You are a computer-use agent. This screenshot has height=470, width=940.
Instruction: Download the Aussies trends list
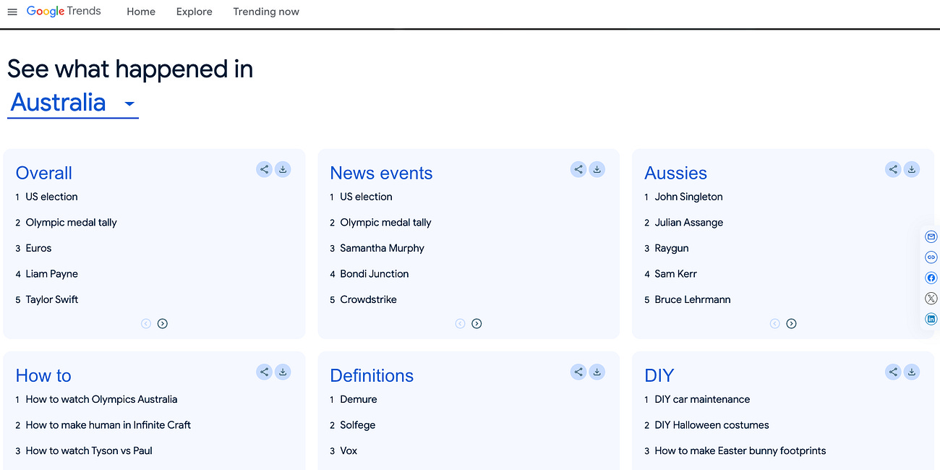pos(912,169)
